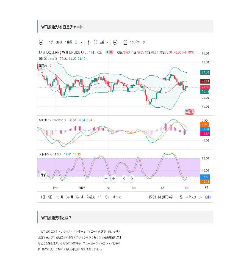The height and width of the screenshot is (269, 252).
Task: Collapse the indicator legend chevron
Action: tap(42, 72)
